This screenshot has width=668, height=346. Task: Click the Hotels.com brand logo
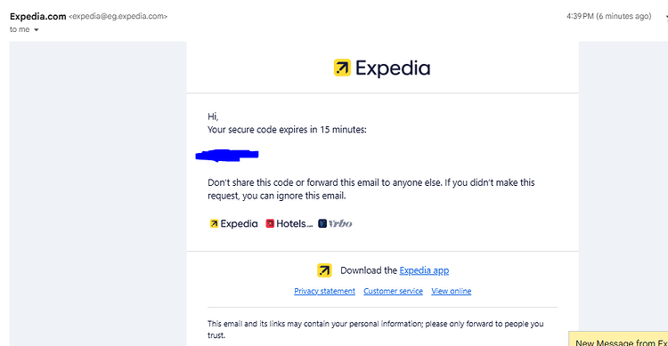click(289, 223)
